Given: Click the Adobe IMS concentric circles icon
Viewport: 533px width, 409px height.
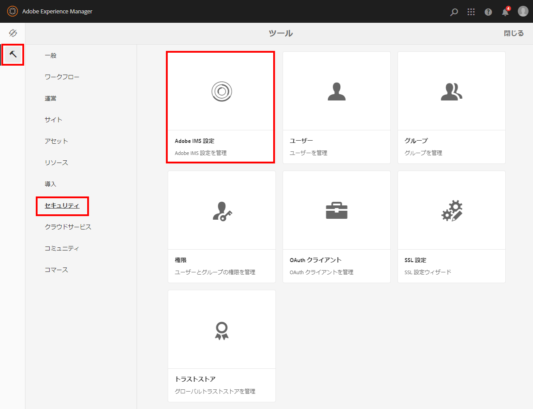Looking at the screenshot, I should (x=222, y=91).
